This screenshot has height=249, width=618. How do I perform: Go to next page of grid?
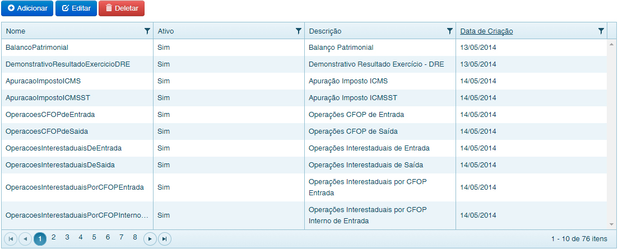point(150,239)
